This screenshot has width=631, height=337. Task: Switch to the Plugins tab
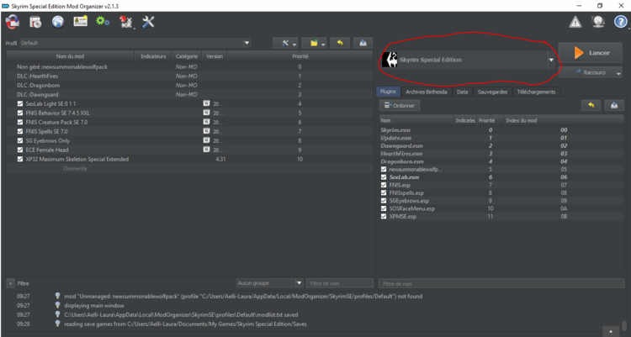[388, 92]
